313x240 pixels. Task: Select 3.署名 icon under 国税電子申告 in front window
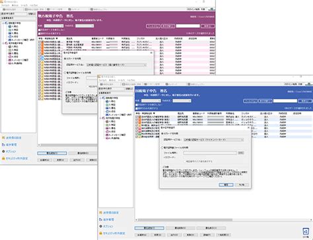coord(107,108)
